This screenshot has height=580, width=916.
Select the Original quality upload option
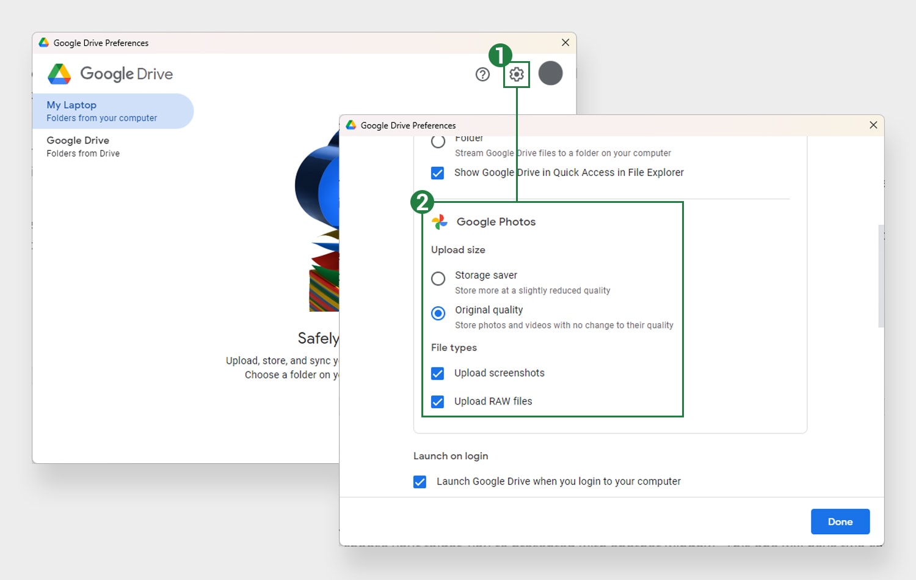point(438,314)
